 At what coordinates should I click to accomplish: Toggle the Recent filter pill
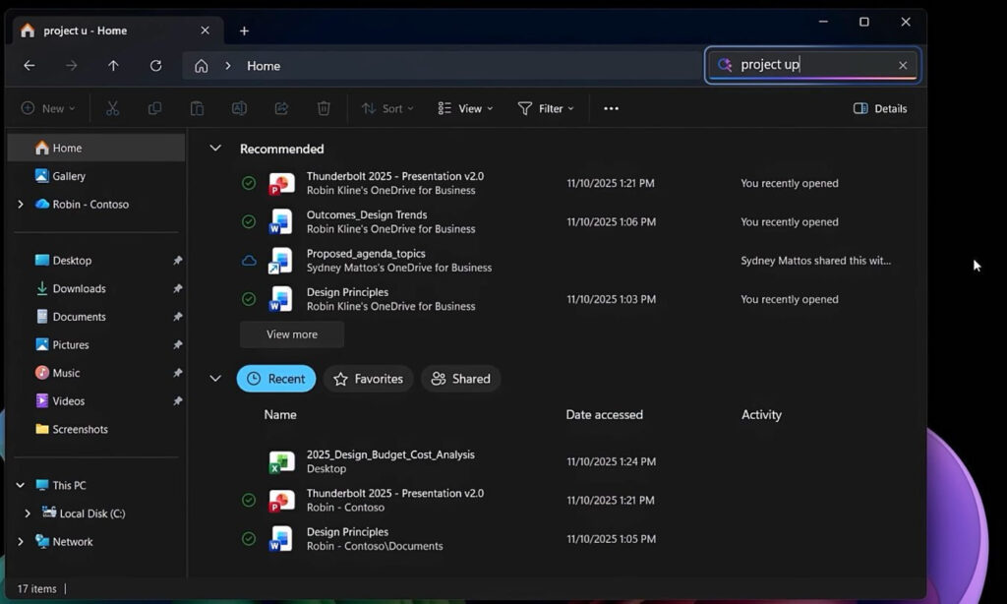coord(276,379)
